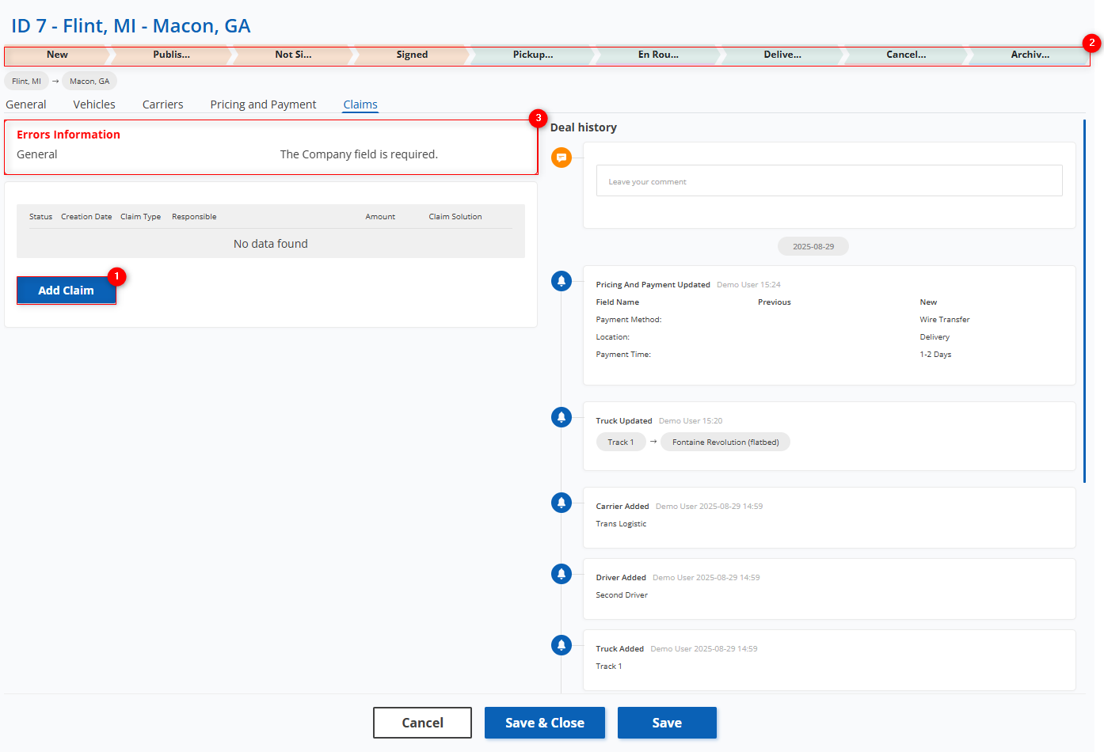The width and height of the screenshot is (1104, 752).
Task: Click bell icon next to Carrier Added
Action: (561, 503)
